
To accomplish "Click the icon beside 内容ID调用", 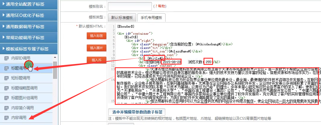I will click(7, 58).
